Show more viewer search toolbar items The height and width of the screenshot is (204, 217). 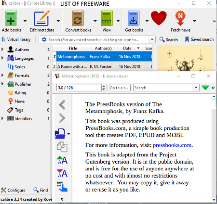[x=213, y=88]
